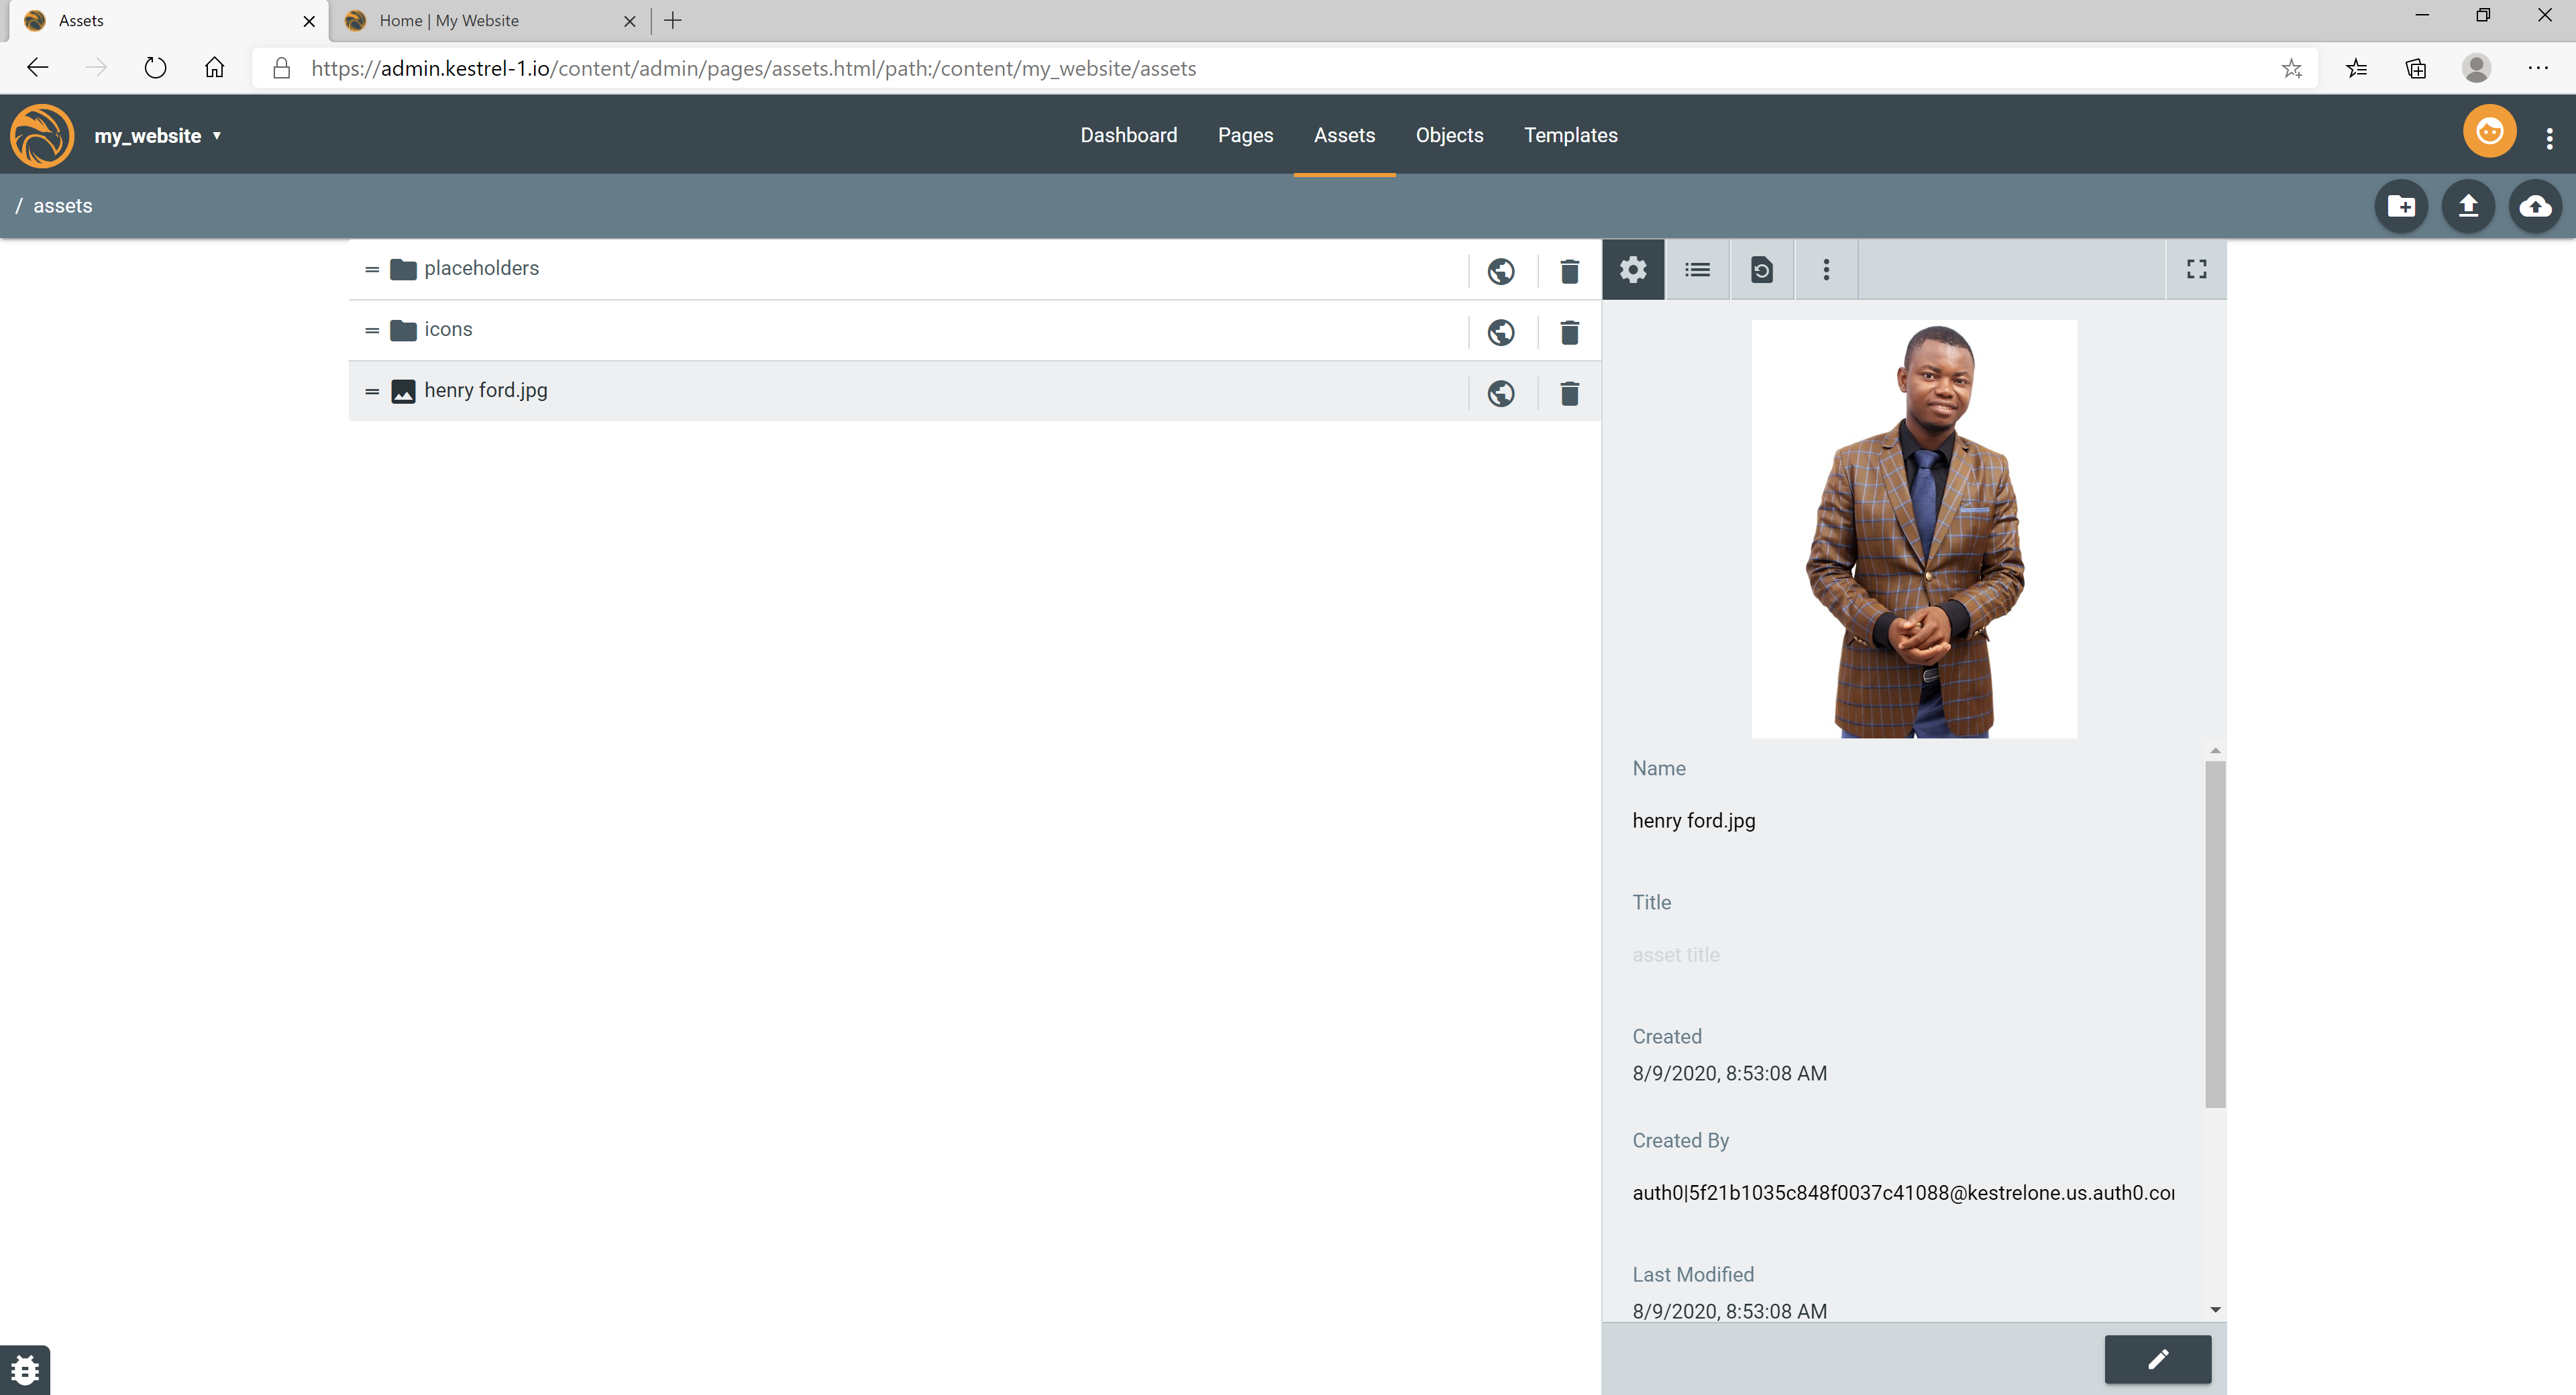Viewport: 2576px width, 1395px height.
Task: Switch to the Pages tab
Action: (x=1245, y=135)
